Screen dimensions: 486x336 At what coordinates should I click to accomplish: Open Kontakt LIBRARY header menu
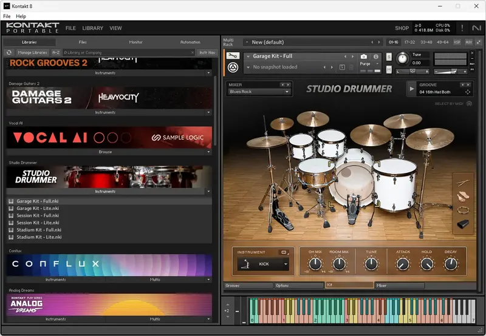(93, 28)
